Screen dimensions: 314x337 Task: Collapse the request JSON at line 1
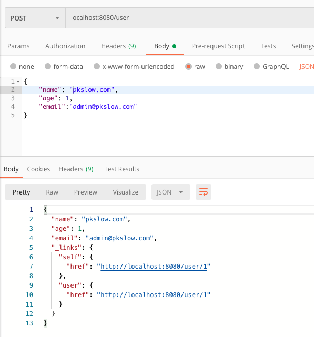point(18,81)
